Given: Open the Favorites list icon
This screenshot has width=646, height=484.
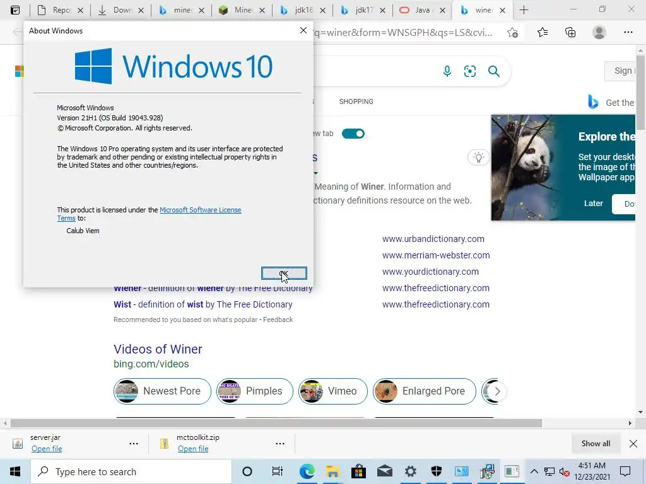Looking at the screenshot, I should point(543,32).
